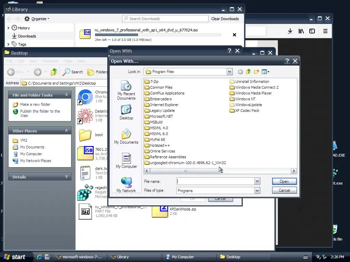Expand the Look in Program Files dropdown
The image size is (350, 262).
coord(229,72)
